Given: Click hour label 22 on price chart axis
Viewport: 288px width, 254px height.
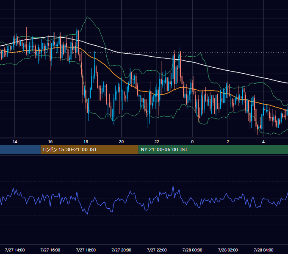Looking at the screenshot, I should pyautogui.click(x=157, y=142).
